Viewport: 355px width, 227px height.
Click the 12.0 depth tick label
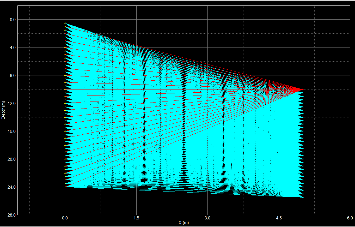(12, 103)
